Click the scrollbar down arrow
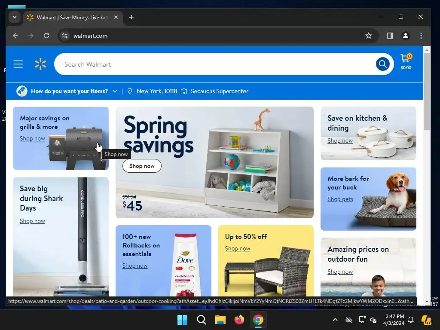The height and width of the screenshot is (330, 440). (x=427, y=302)
